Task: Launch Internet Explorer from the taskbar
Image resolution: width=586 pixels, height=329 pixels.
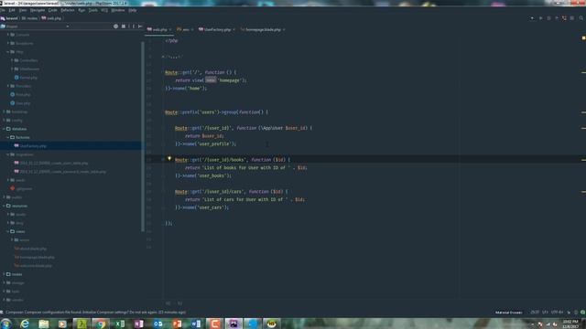Action: [x=25, y=324]
